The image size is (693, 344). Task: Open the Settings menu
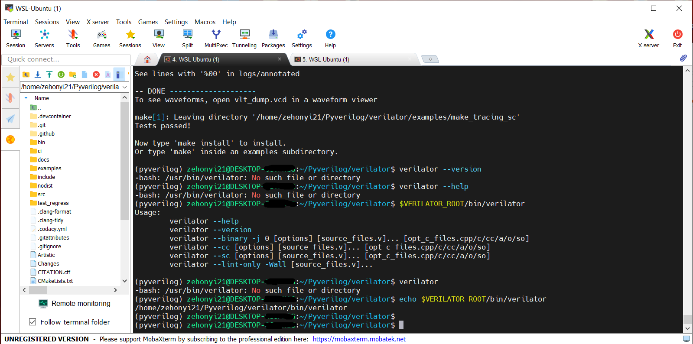(x=176, y=22)
